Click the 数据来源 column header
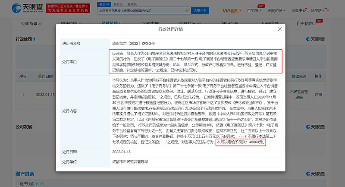The image size is (345, 187). click(299, 76)
